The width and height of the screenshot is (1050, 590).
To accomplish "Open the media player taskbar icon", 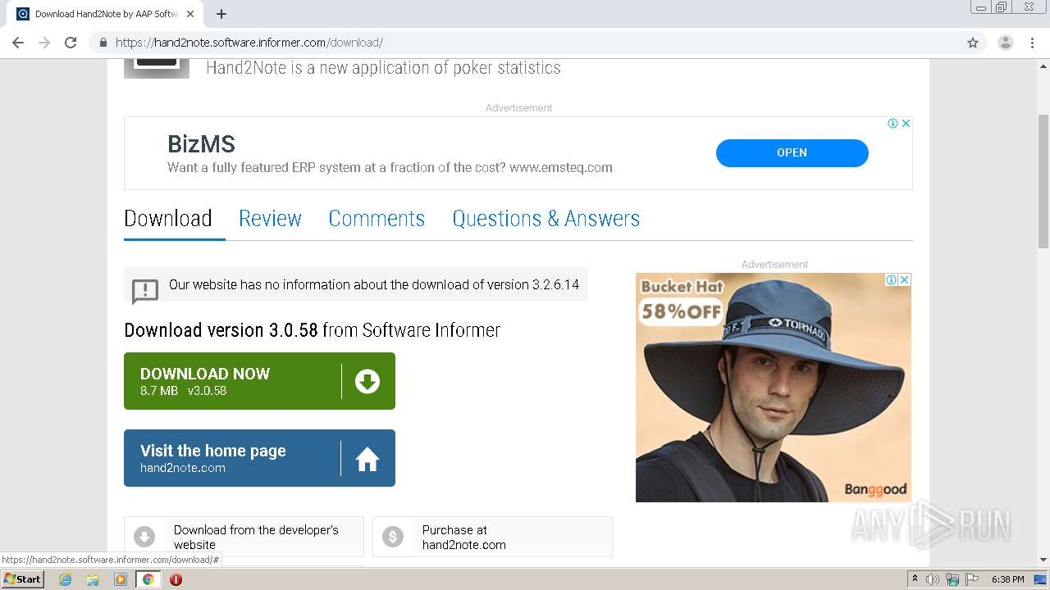I will [x=121, y=579].
